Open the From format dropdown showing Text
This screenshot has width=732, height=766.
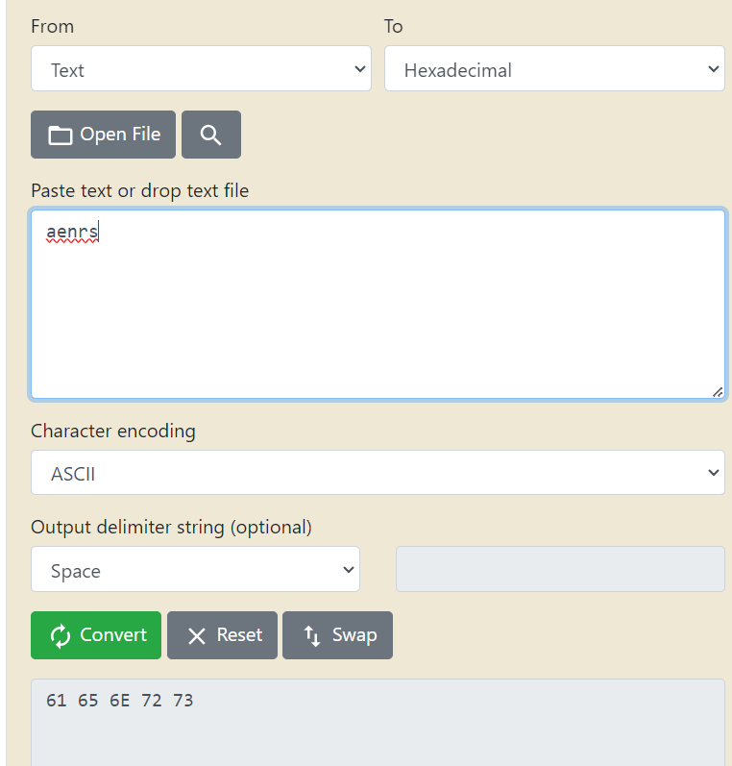tap(201, 68)
